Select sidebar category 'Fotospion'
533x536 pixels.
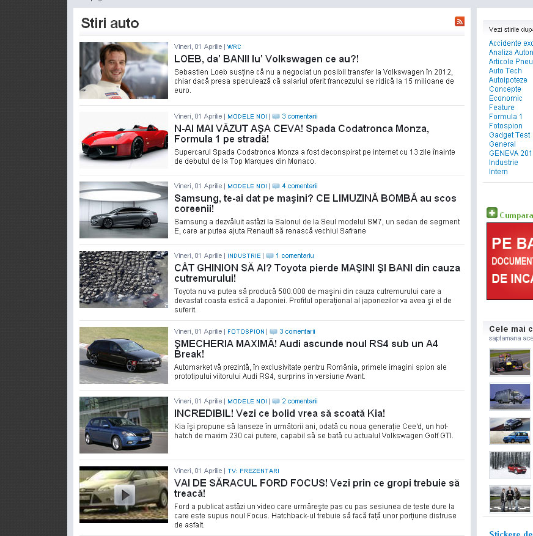tap(505, 126)
